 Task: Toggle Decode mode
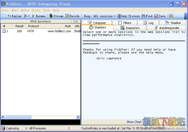pos(72,16)
